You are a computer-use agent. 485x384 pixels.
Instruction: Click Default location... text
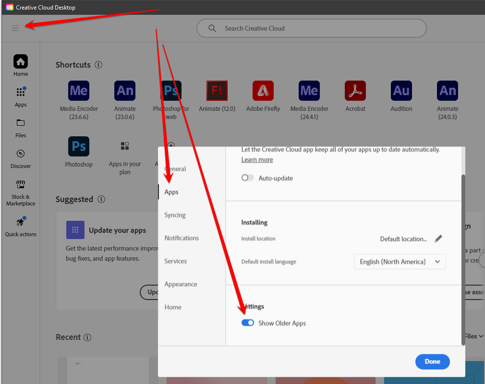(403, 239)
